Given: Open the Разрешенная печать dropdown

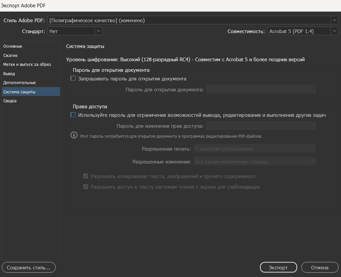Looking at the screenshot, I should (255, 149).
